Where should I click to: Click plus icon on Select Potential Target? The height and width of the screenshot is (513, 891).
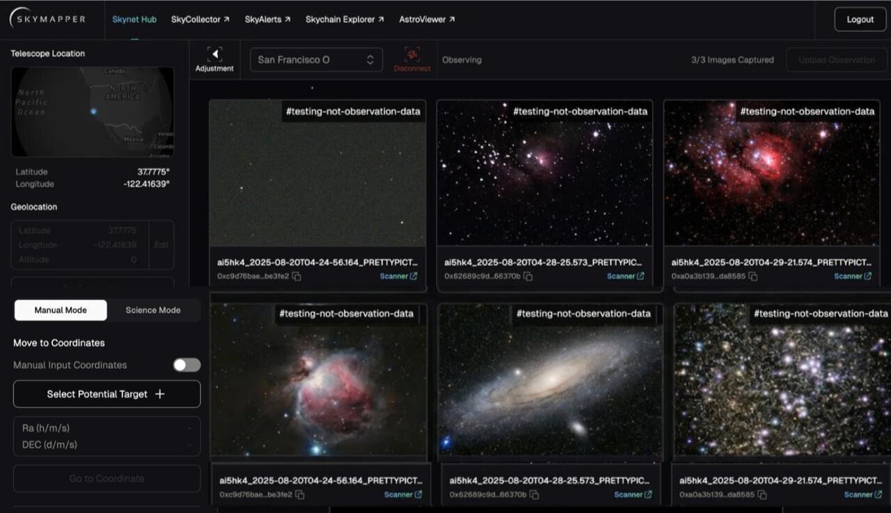[x=160, y=394]
